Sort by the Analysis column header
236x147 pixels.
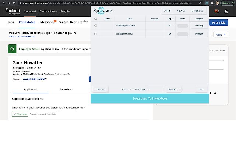coord(199,19)
